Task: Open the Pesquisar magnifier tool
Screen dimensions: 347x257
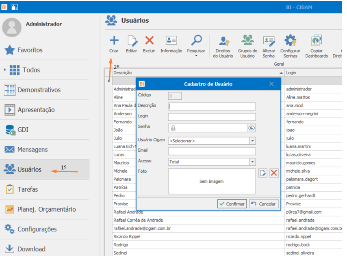Action: [196, 41]
